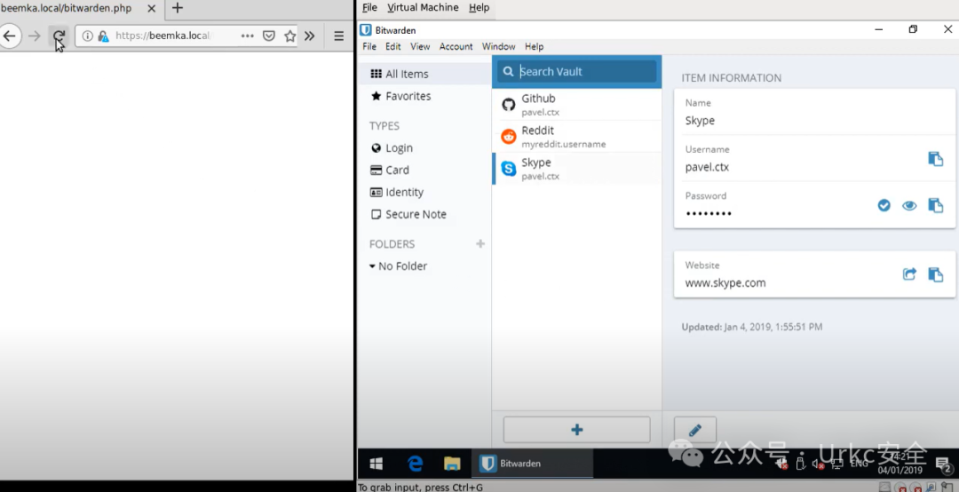This screenshot has width=959, height=492.
Task: Click the Skype logo icon in the vault list
Action: [508, 168]
